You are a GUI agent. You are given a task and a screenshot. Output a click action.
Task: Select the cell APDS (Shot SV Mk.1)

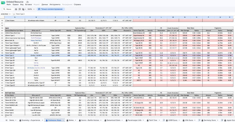55,98
